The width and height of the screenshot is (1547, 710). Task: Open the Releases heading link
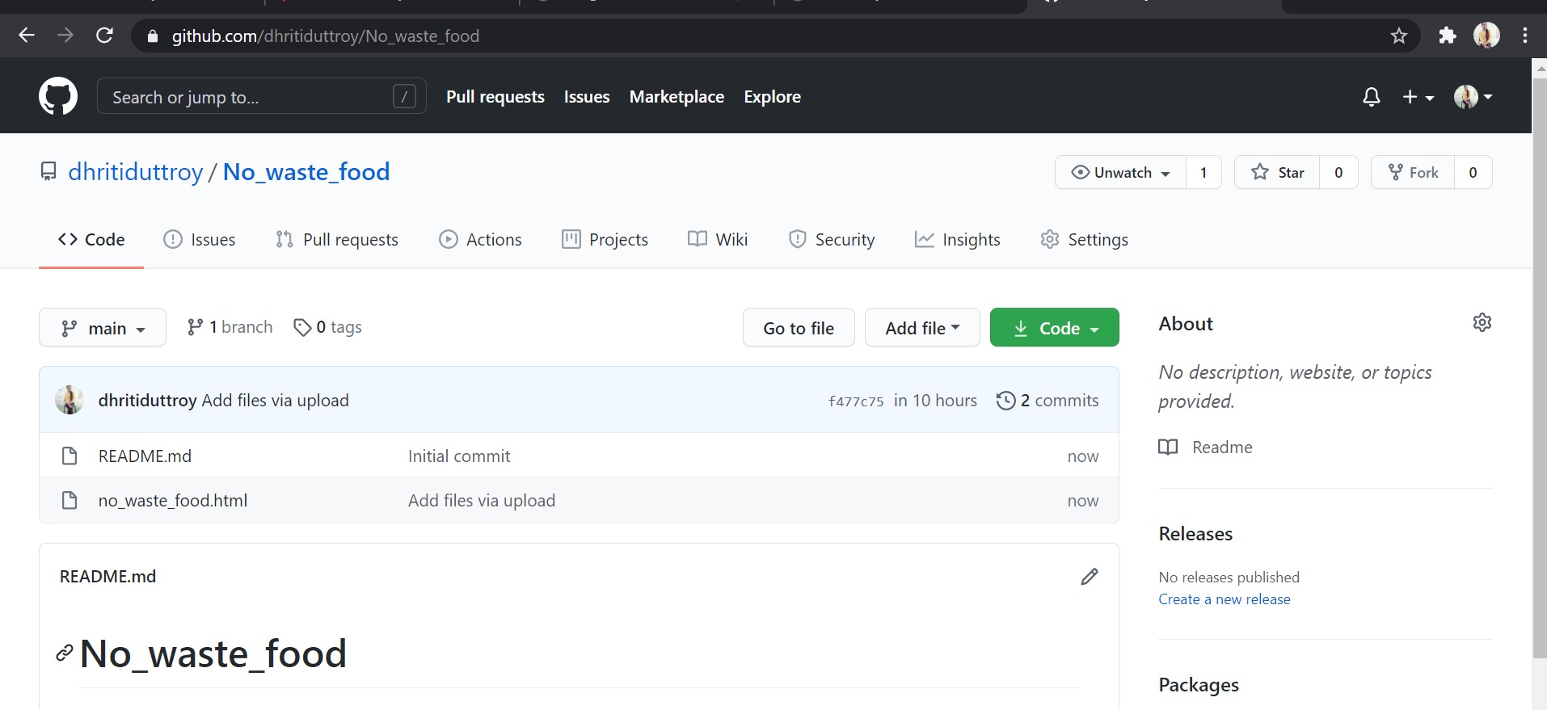point(1195,534)
